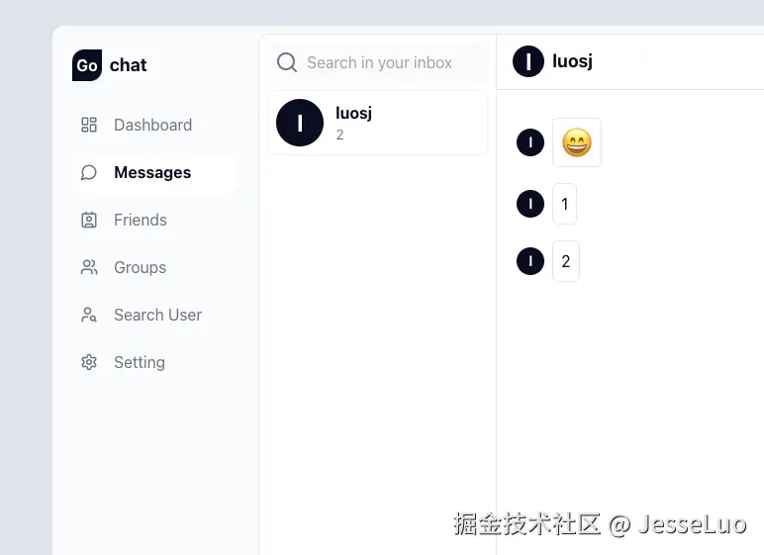Select the Messages menu item
Screen dimensions: 764x555
pyautogui.click(x=155, y=172)
